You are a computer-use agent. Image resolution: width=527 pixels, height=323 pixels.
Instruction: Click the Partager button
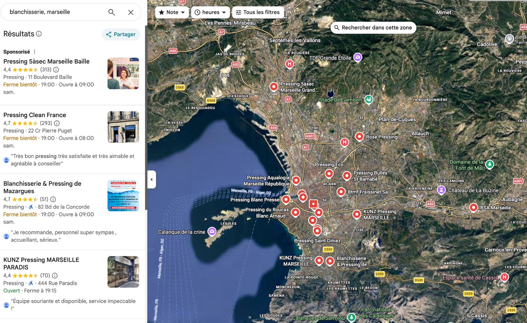[x=121, y=34]
